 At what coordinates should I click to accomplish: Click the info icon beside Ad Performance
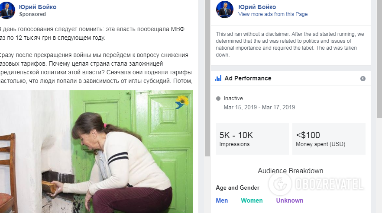[x=363, y=79]
